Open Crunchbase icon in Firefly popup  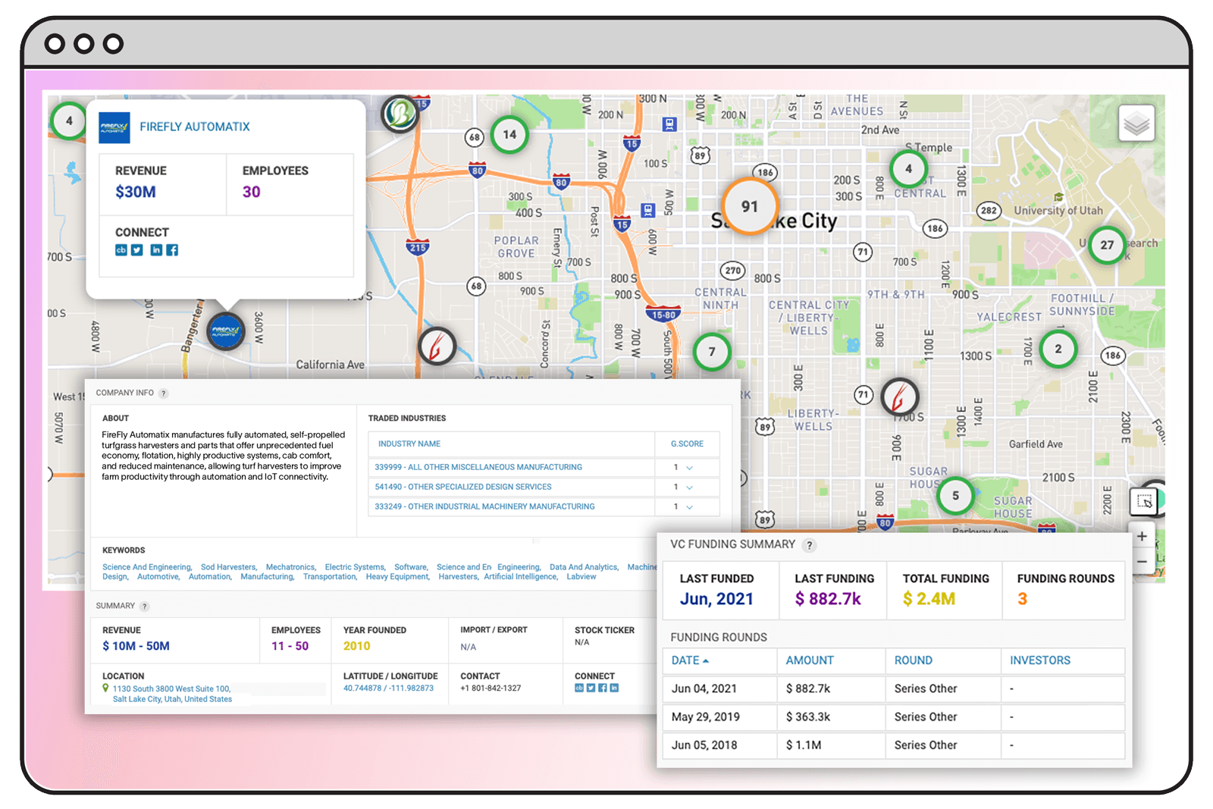click(121, 250)
